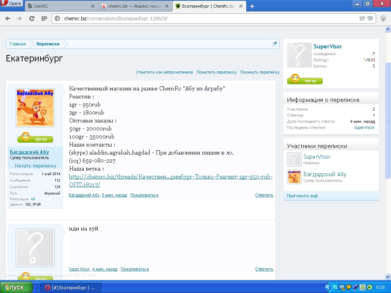Image resolution: width=391 pixels, height=293 pixels.
Task: Reload the current page
Action: click(x=32, y=18)
